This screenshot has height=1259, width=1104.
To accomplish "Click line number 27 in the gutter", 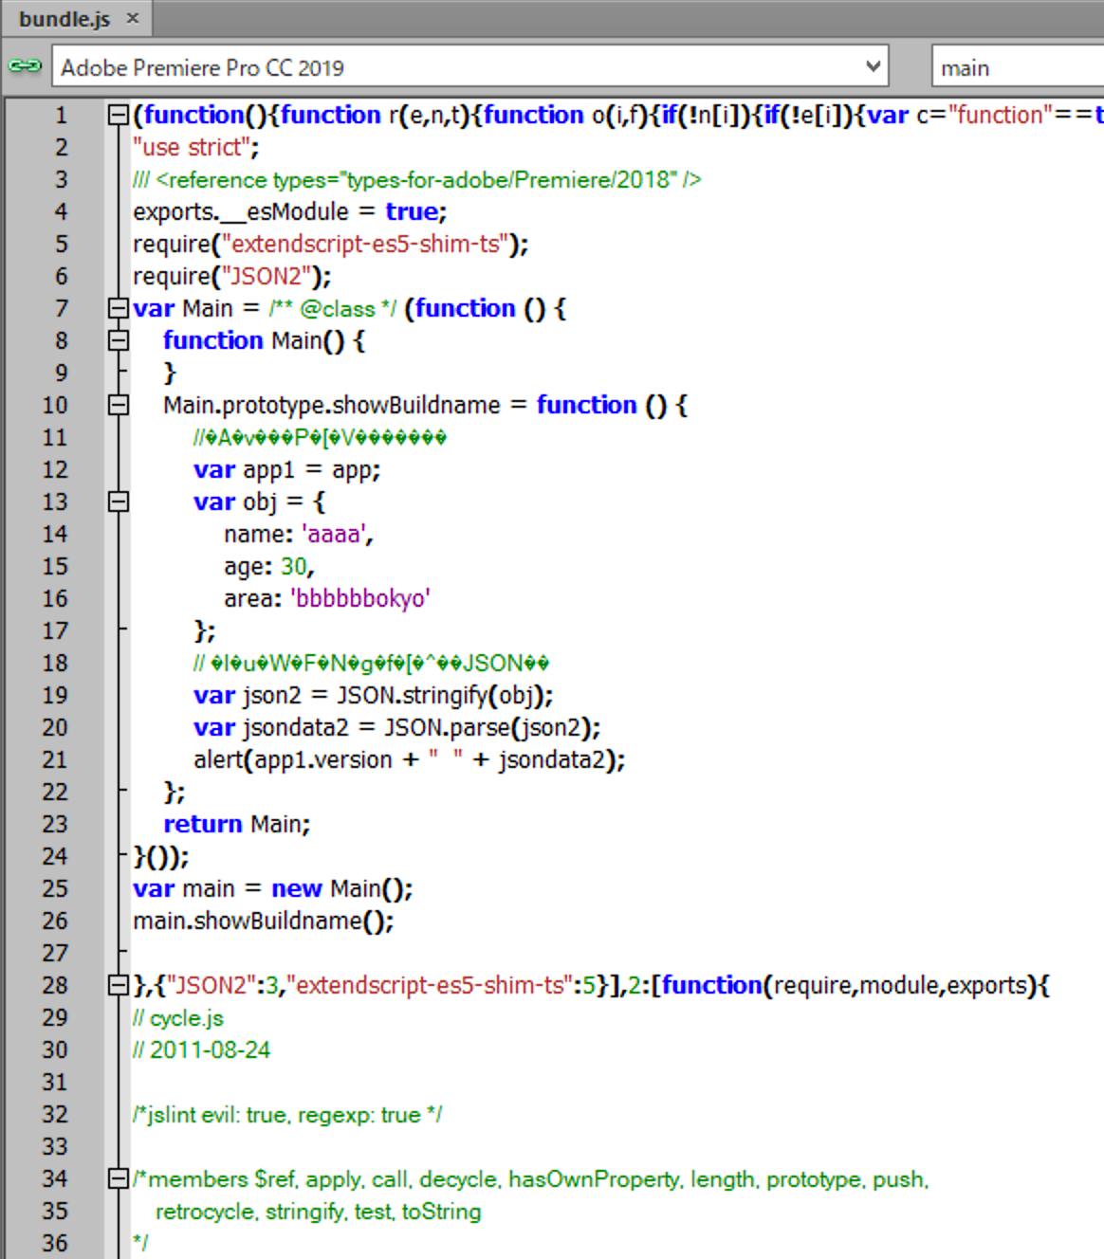I will click(x=55, y=954).
